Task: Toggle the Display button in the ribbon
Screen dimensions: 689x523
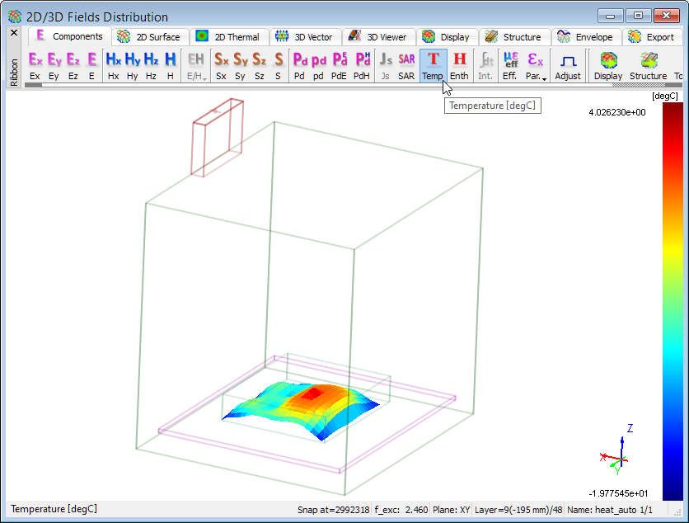Action: 608,65
